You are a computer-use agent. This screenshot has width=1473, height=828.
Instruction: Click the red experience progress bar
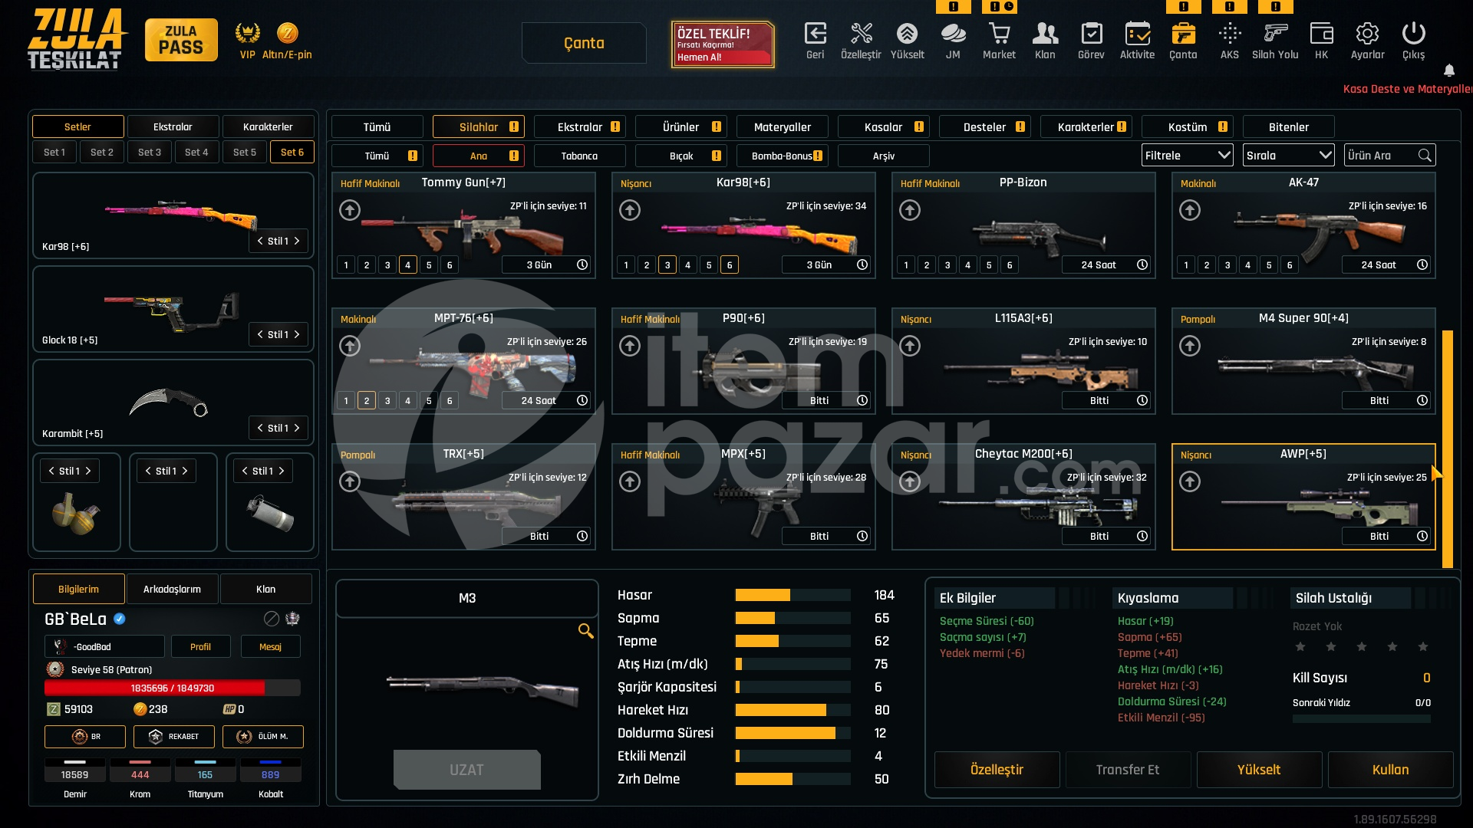click(x=173, y=688)
